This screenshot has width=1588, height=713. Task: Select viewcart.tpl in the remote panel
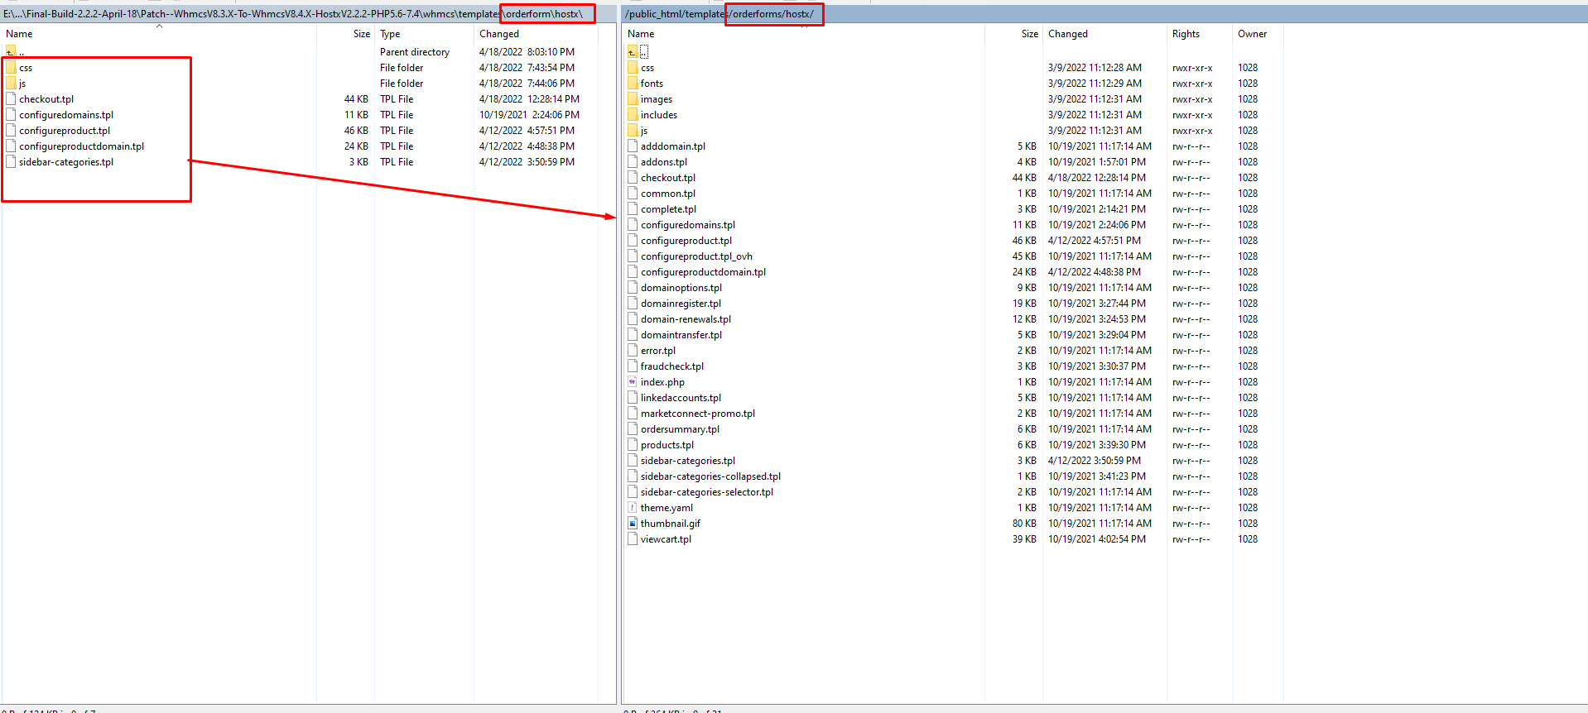[x=666, y=539]
